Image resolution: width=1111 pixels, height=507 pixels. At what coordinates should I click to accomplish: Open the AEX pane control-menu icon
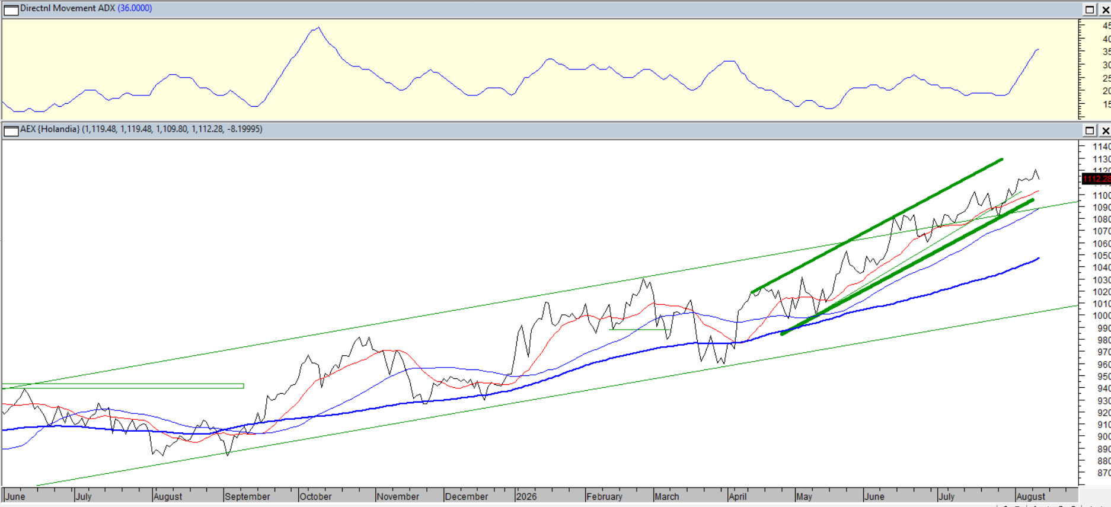pyautogui.click(x=11, y=130)
